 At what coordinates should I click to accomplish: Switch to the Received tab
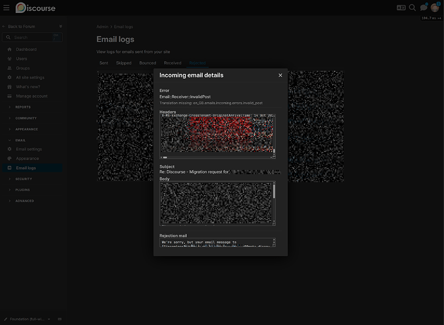173,63
